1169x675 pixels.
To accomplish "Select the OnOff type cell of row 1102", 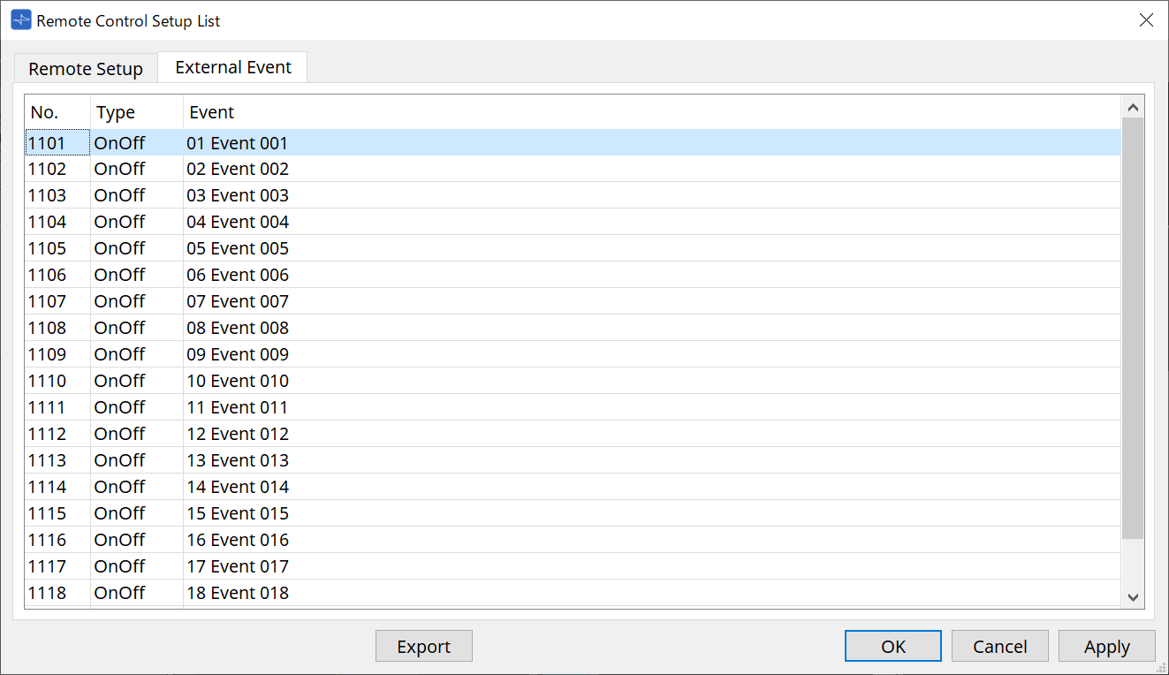I will (x=119, y=169).
